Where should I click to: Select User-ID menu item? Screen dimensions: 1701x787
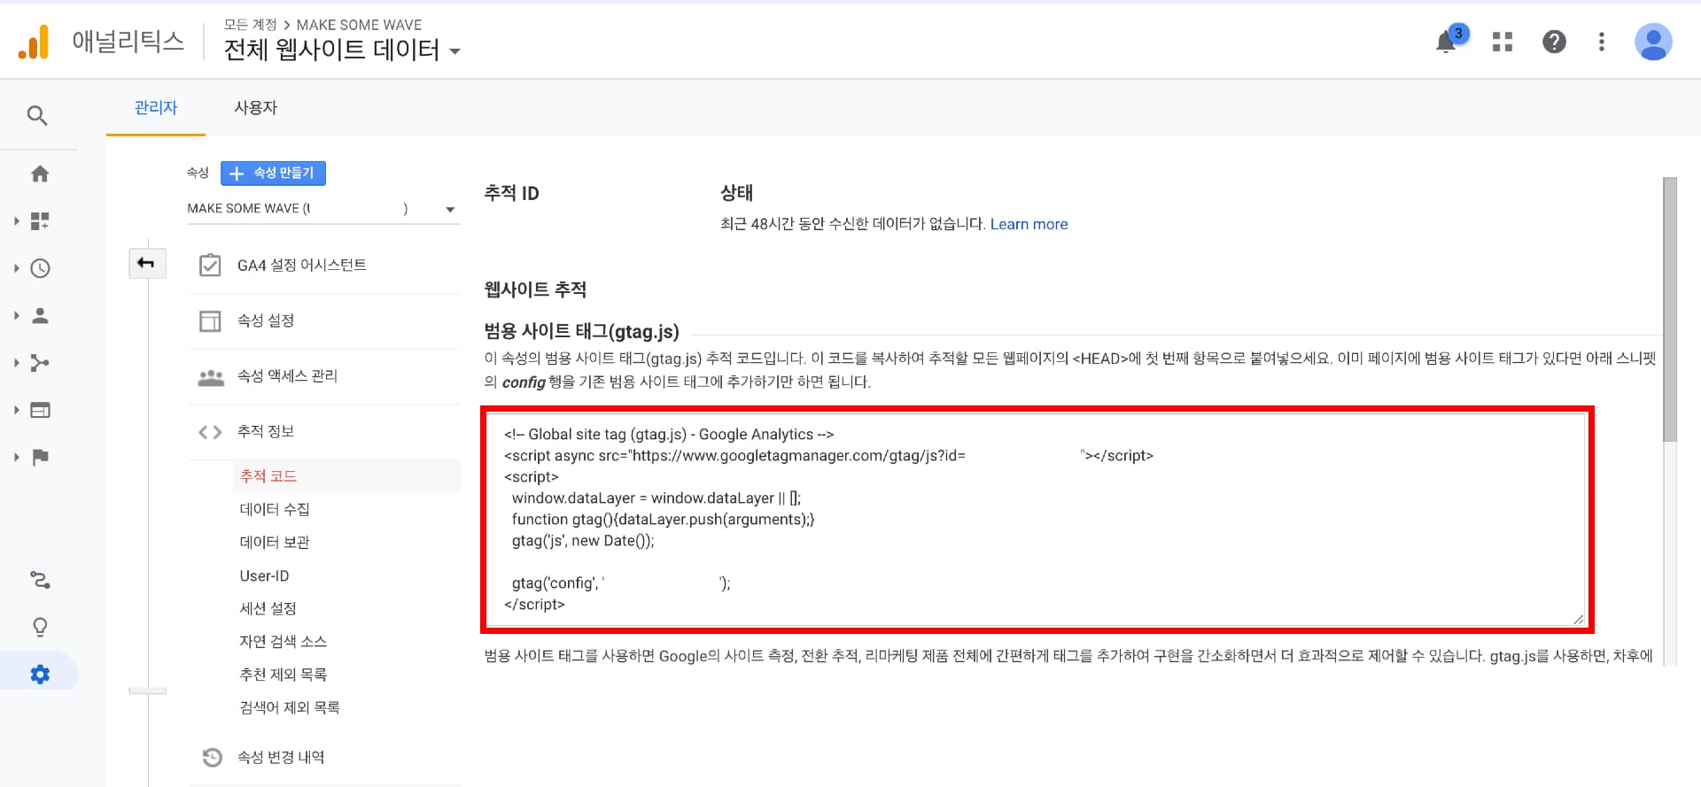264,575
